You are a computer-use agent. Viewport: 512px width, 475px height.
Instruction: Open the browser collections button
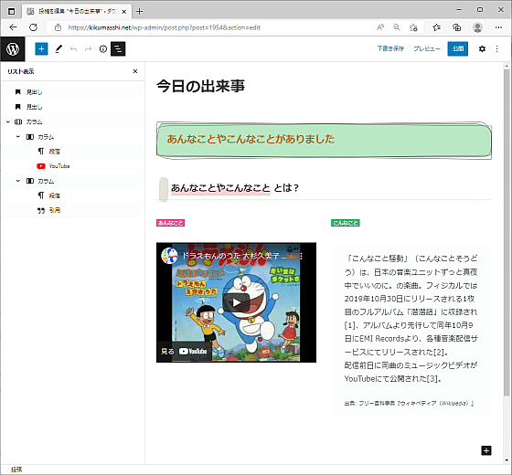click(457, 27)
